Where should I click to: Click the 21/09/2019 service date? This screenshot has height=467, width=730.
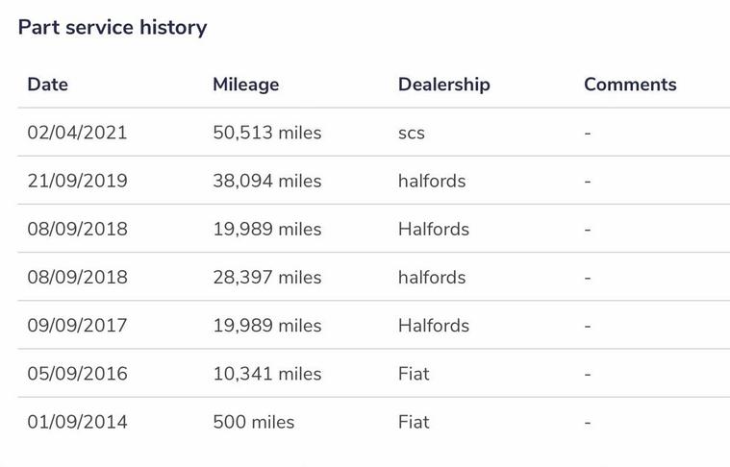(77, 181)
